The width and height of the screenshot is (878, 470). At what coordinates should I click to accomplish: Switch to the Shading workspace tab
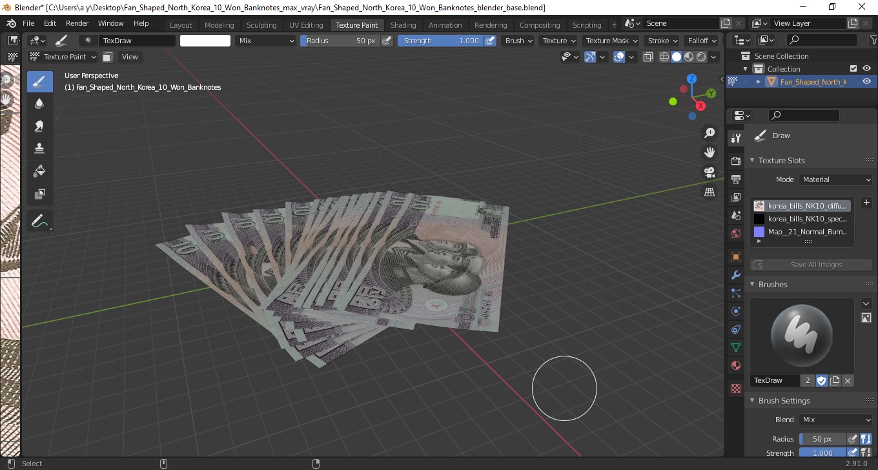pos(403,25)
